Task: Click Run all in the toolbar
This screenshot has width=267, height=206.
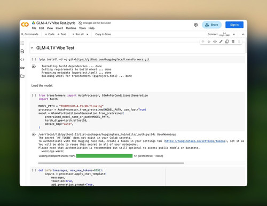Action: pyautogui.click(x=78, y=34)
